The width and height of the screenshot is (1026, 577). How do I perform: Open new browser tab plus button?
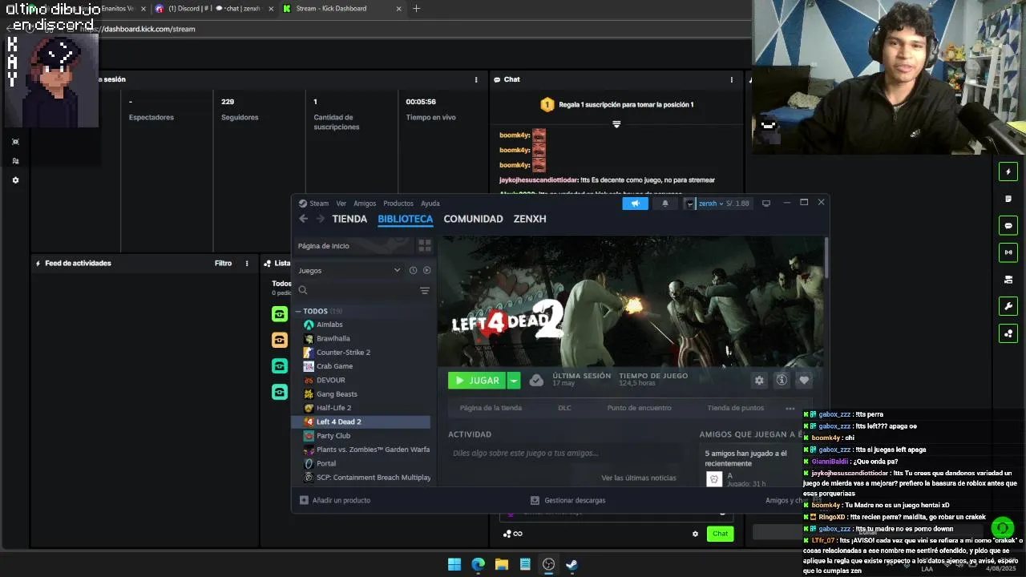[x=416, y=9]
